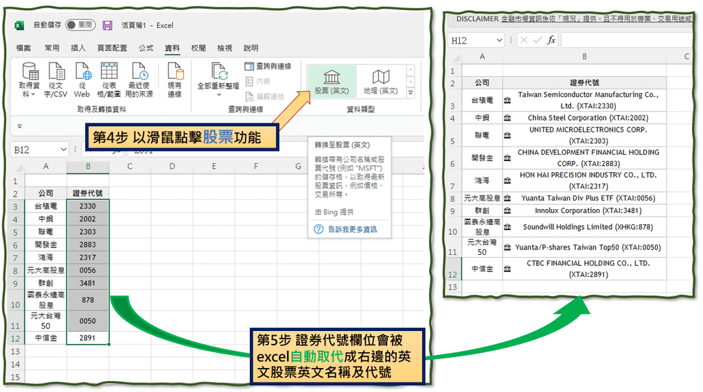Open the 校閱 ribbon tab
Viewport: 703px width, 392px height.
coord(198,48)
